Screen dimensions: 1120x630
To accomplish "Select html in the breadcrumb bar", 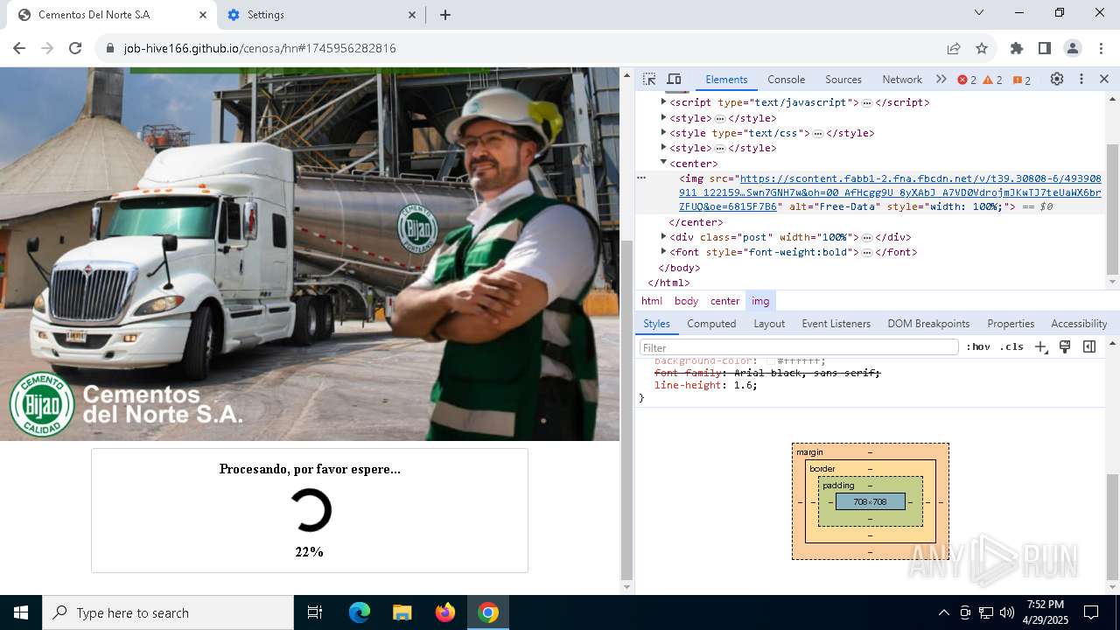I will coord(652,301).
